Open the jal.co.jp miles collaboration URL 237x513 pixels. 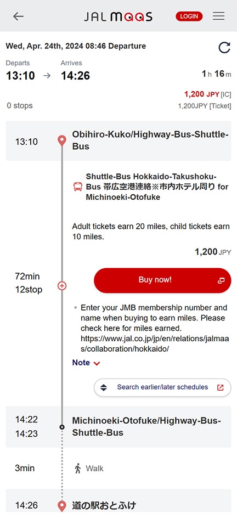155,343
